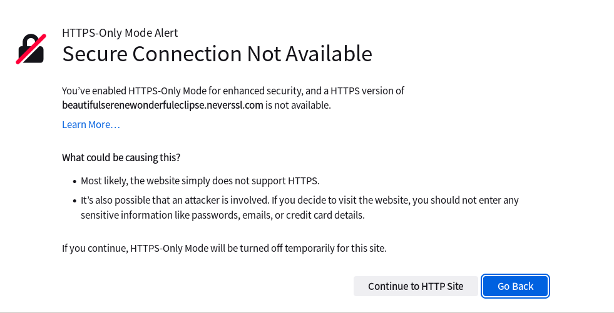Click the beautifulserenewonderfuleclipse.neverssl.com domain text
This screenshot has width=614, height=313.
click(x=162, y=105)
